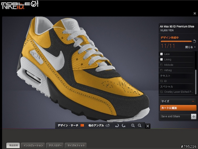Image resolution: width=198 pixels, height=149 pixels.
Task: Click the カートに追加 add to cart button
Action: pyautogui.click(x=178, y=108)
